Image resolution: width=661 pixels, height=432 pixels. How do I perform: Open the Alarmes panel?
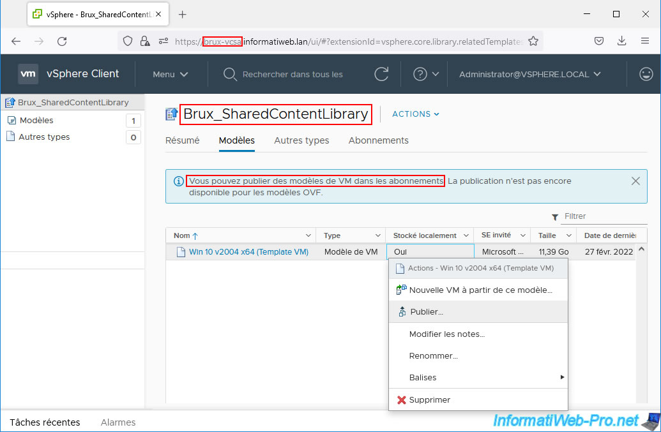point(118,422)
